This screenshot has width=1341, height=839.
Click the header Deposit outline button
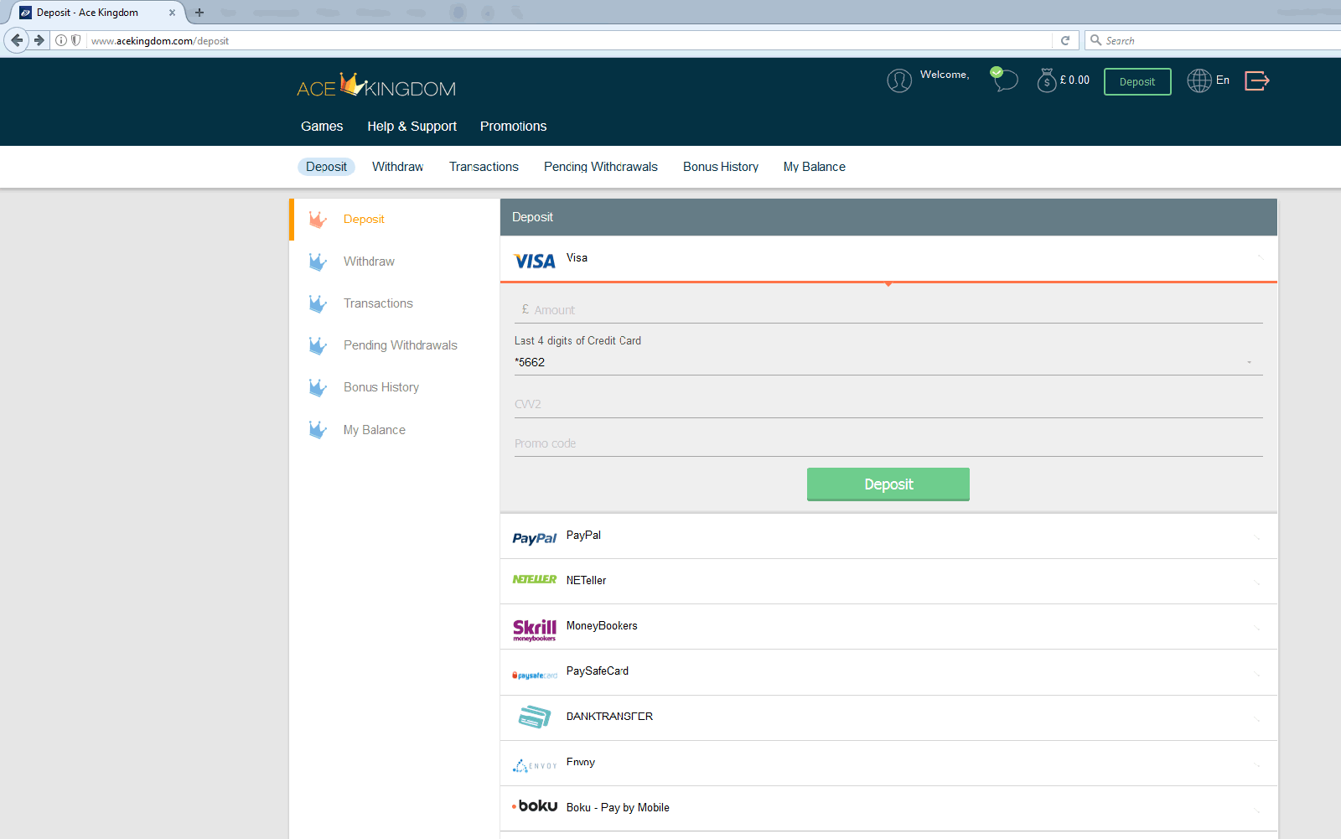[1137, 81]
